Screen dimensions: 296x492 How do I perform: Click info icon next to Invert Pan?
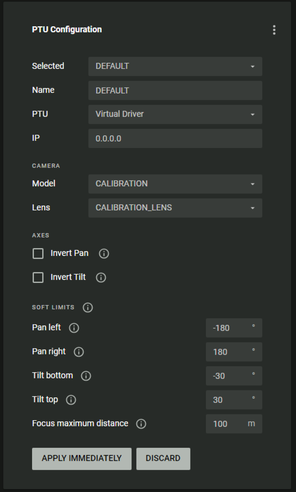click(104, 253)
